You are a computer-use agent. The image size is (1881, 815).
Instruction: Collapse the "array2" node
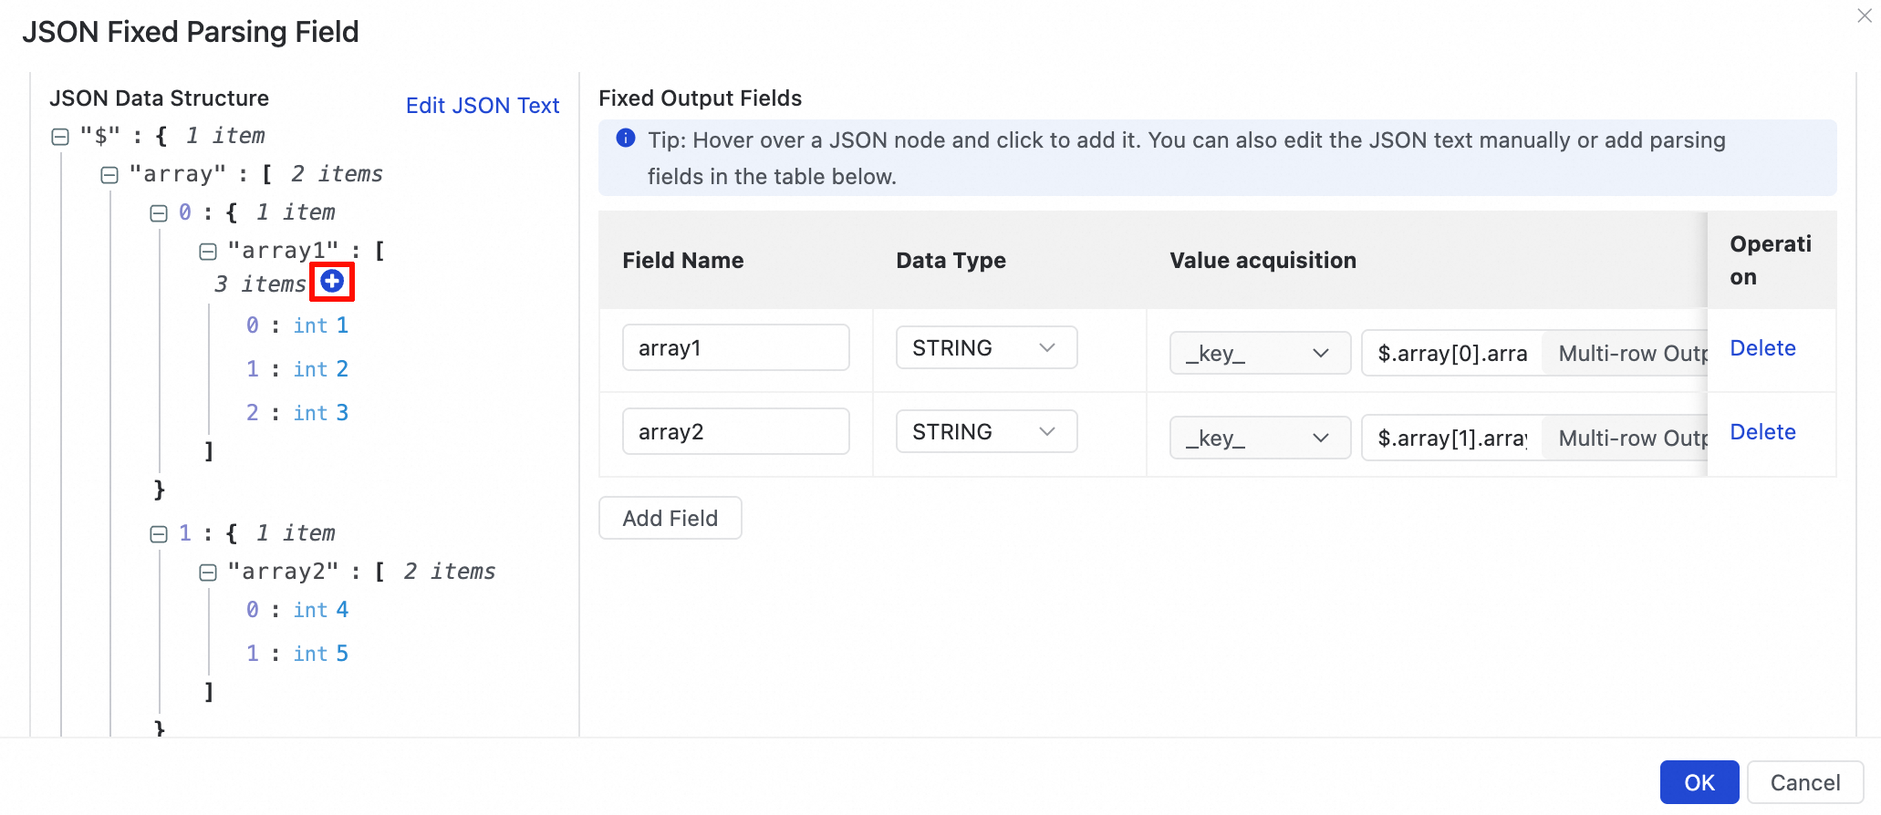coord(208,573)
